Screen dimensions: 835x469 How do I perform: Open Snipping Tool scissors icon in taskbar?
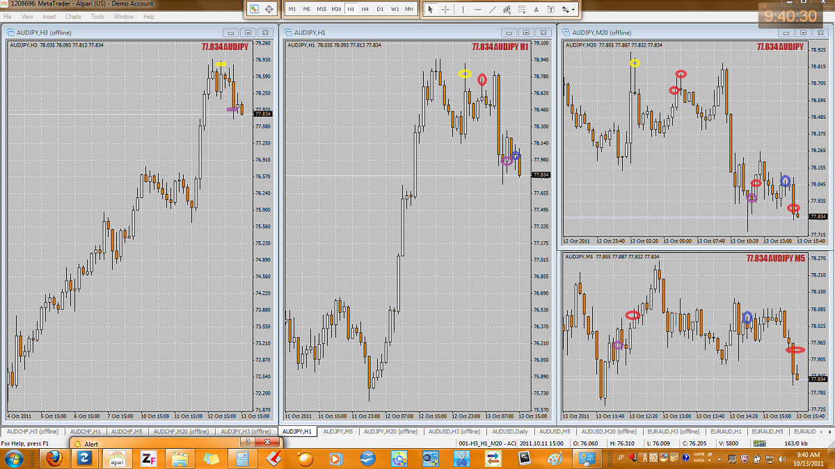[x=461, y=459]
